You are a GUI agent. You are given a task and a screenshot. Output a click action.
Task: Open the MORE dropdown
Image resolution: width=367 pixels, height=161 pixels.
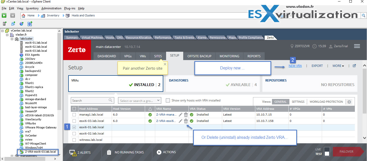[x=338, y=66]
